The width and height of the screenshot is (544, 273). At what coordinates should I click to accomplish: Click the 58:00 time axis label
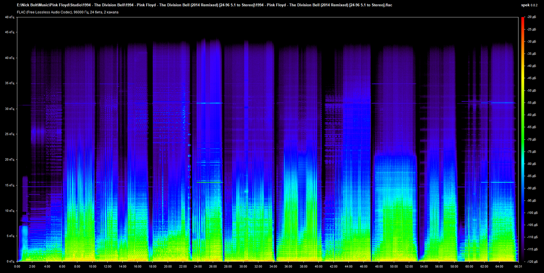[x=453, y=267]
